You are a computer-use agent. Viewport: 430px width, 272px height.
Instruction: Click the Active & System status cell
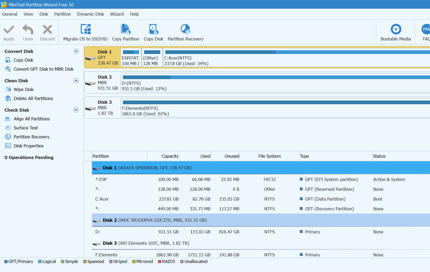389,179
